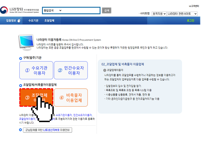Select 수요기관 이용자 button
The image size is (201, 143).
pos(36,70)
